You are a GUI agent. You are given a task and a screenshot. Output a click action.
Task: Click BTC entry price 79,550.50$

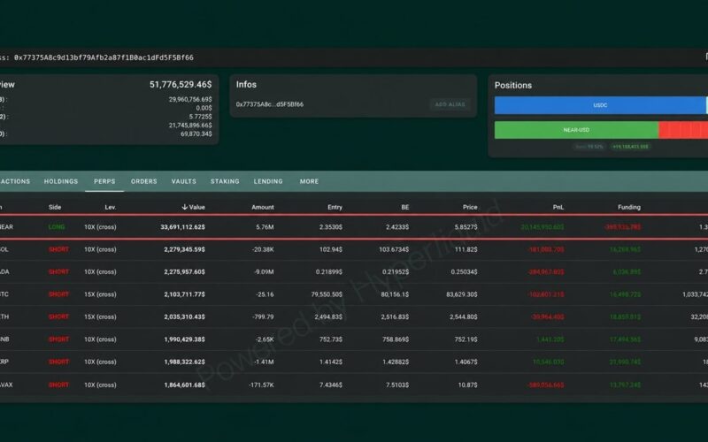pos(327,294)
